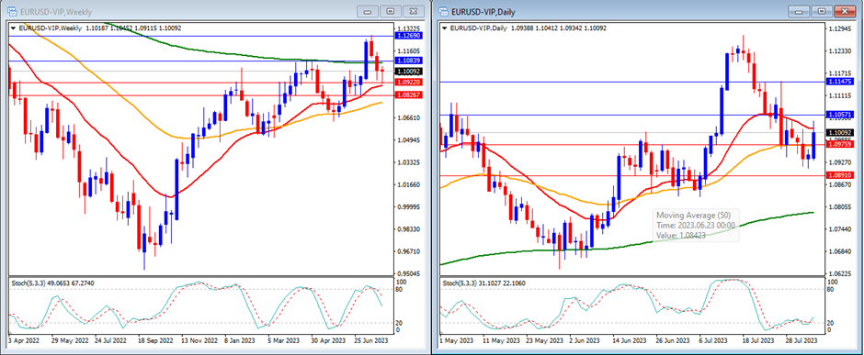Select the blue 1.10839 price label

coord(408,61)
